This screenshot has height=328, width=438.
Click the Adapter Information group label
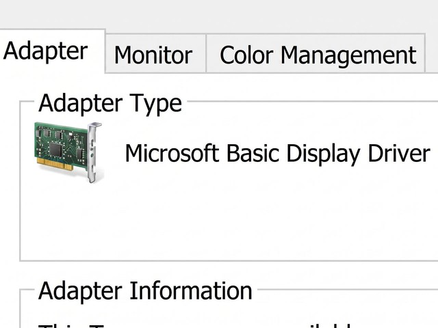click(145, 291)
